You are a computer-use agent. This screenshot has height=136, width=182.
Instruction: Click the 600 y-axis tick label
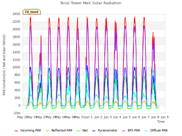[17, 82]
